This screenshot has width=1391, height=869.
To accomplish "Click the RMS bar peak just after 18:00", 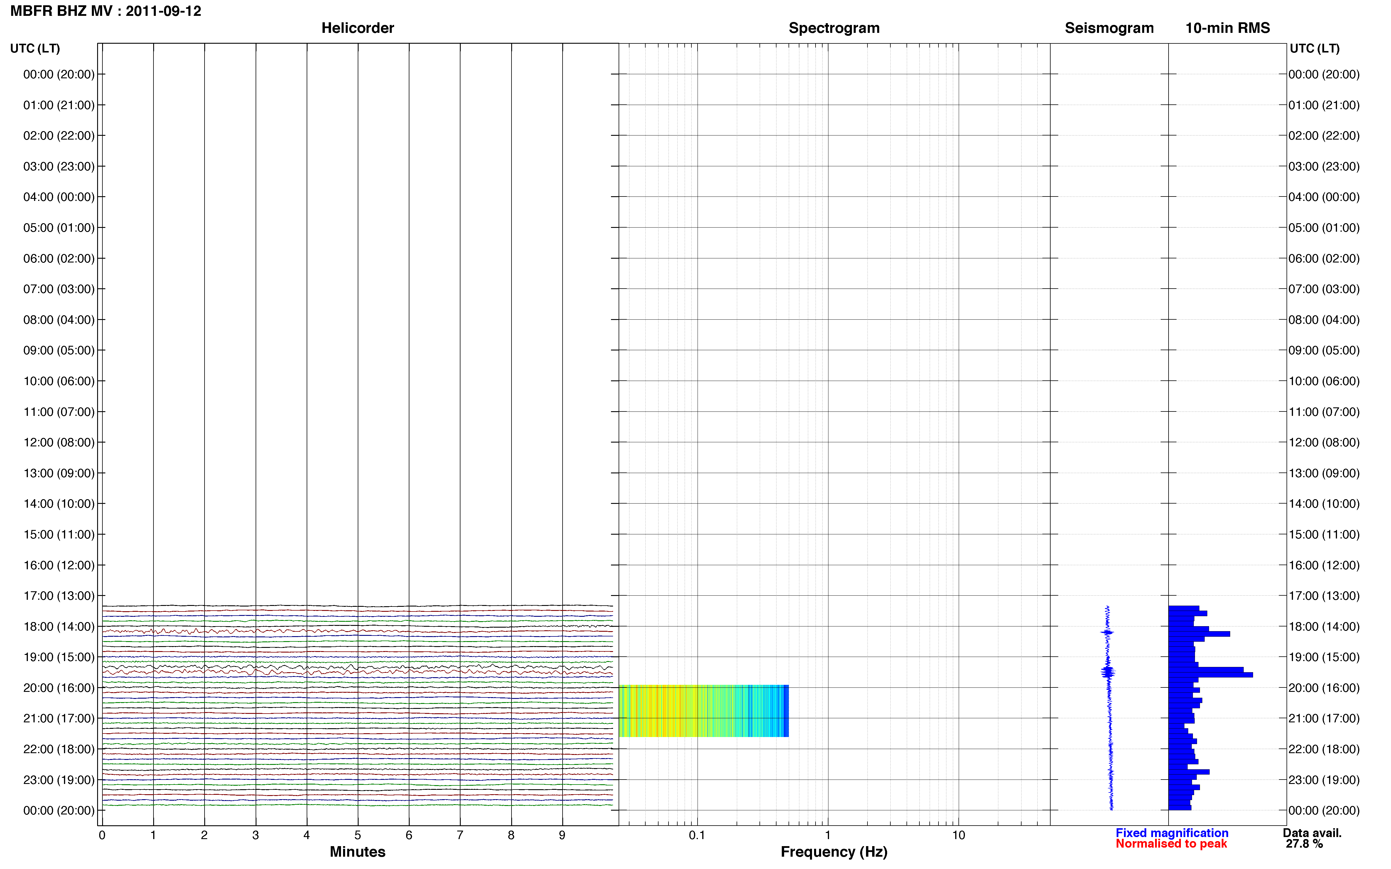I will point(1199,634).
